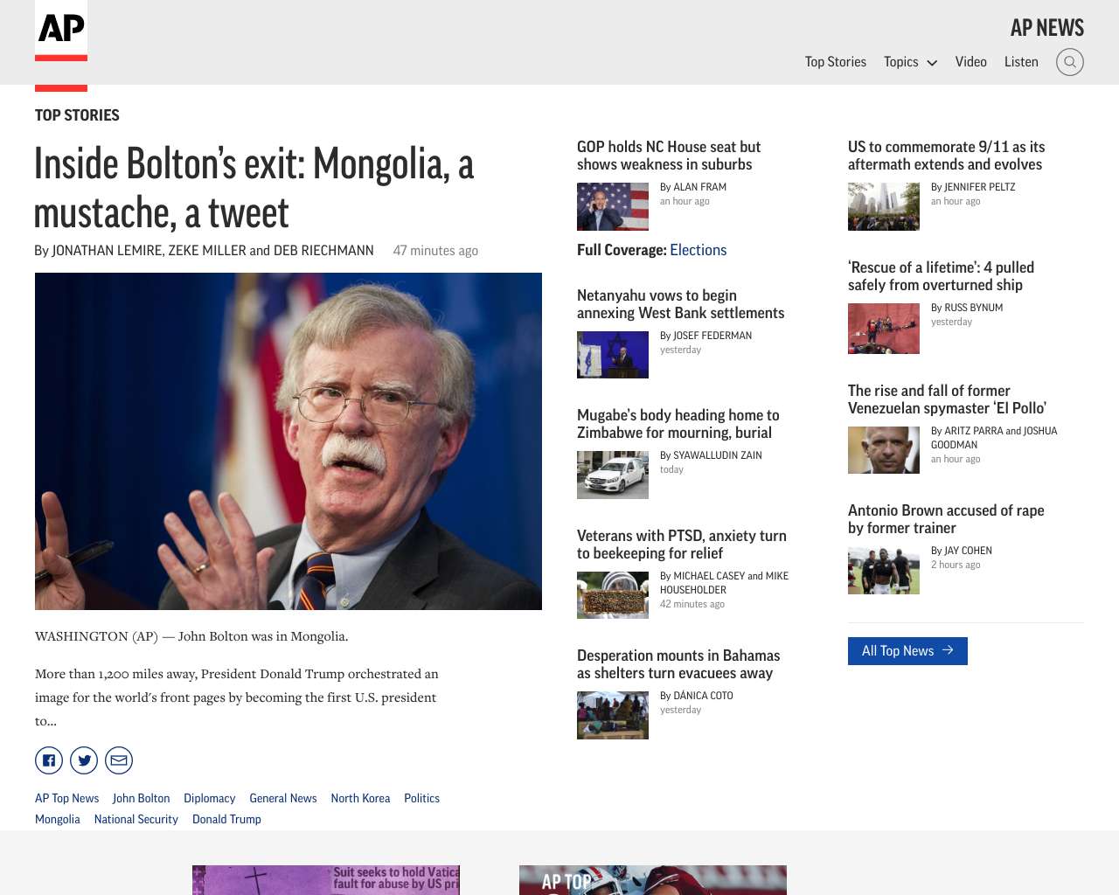Click the 'By JAY COHEN' byline

click(x=962, y=551)
